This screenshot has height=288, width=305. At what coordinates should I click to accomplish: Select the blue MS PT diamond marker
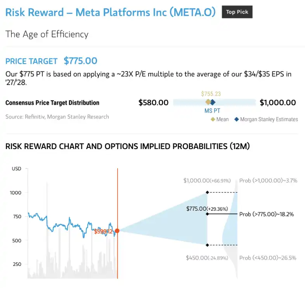(x=213, y=102)
